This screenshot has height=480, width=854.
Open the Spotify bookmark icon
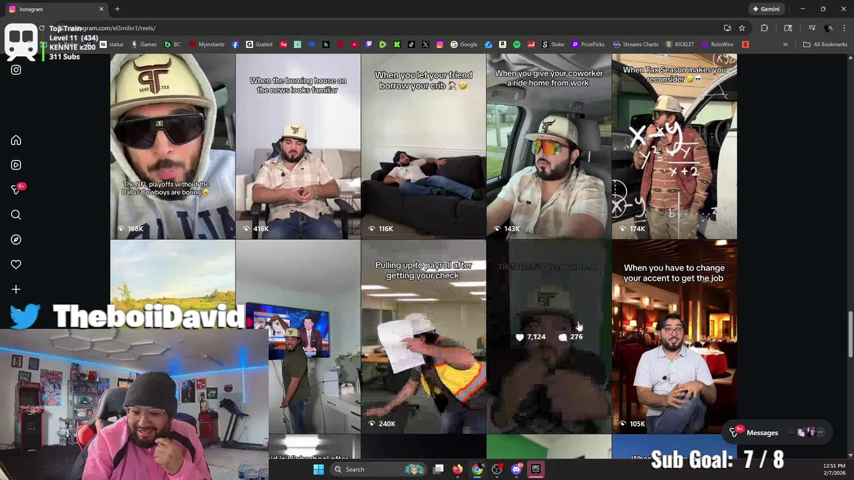tap(516, 45)
